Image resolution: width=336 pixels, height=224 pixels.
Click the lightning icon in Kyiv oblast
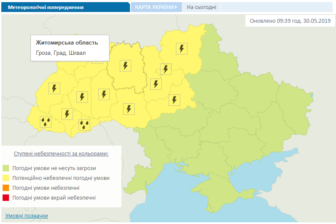point(156,84)
